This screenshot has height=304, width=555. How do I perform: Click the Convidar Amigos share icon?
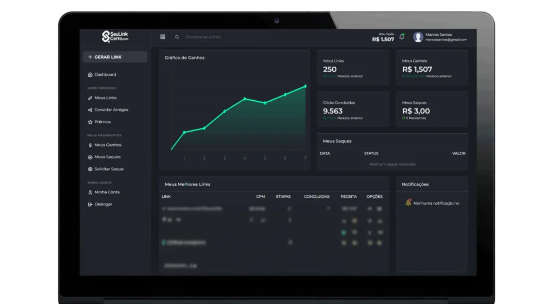pyautogui.click(x=90, y=110)
